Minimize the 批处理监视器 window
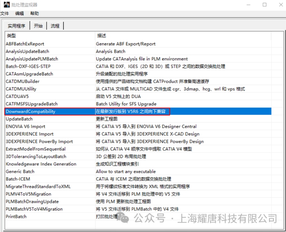286x232 pixels. point(248,5)
